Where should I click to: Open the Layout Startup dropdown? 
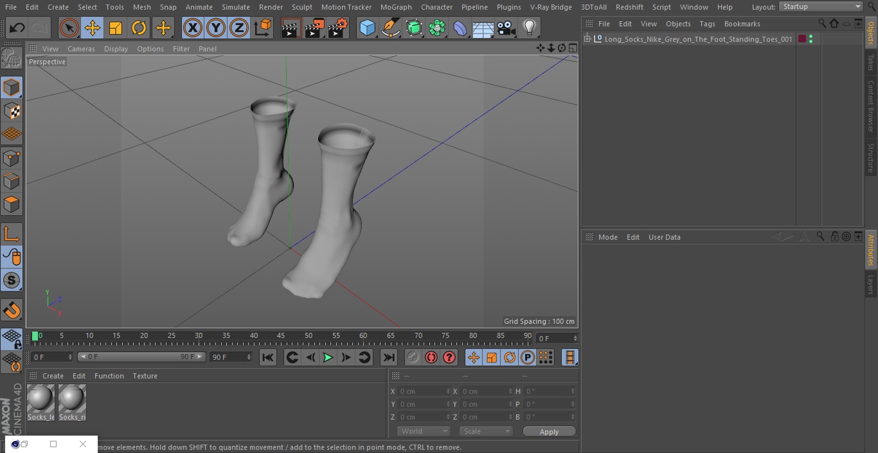point(821,6)
